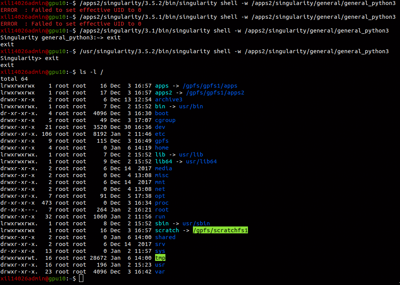Viewport: 400px width, 285px height.
Task: Click the archive3 directory name
Action: 168,99
